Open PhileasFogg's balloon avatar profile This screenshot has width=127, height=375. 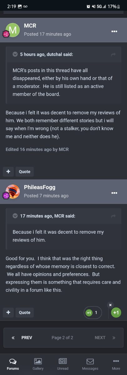[x=13, y=191]
